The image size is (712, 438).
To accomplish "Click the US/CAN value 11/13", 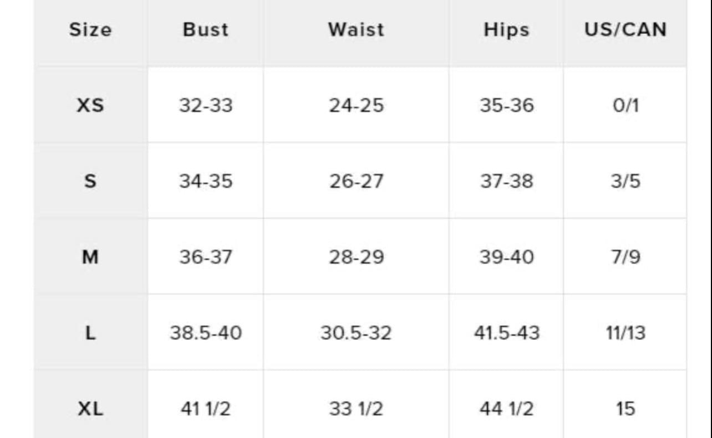I will [x=625, y=333].
